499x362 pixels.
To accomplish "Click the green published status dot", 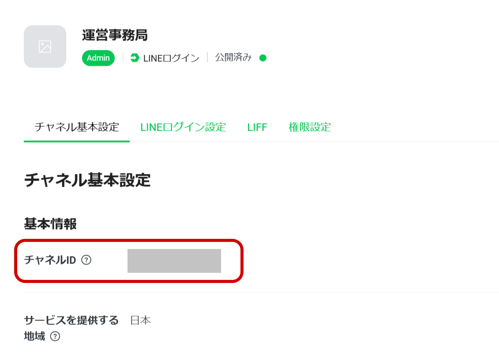I will point(263,58).
